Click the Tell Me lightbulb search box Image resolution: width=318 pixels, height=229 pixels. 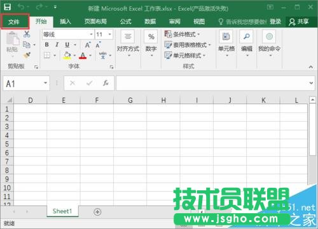242,22
